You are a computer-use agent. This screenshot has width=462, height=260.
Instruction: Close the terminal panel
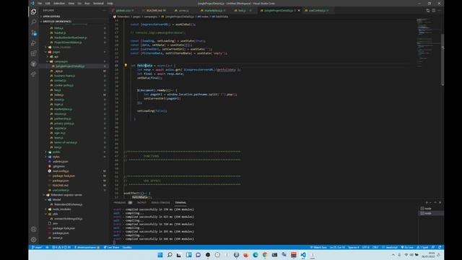(440, 202)
